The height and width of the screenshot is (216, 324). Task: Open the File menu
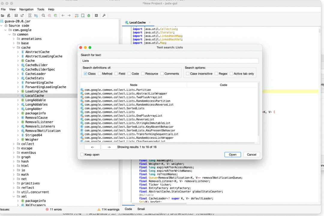(x=3, y=9)
